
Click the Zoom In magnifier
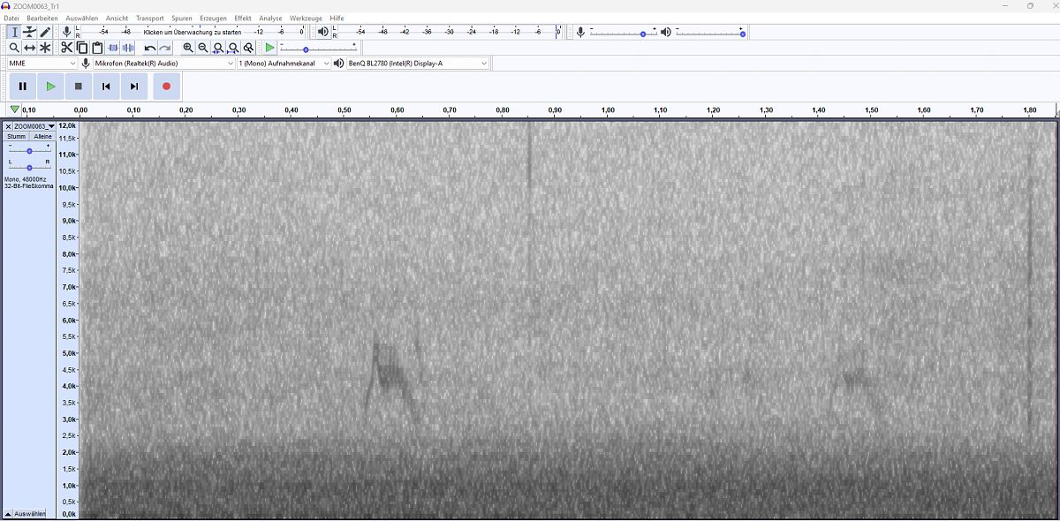[x=188, y=48]
